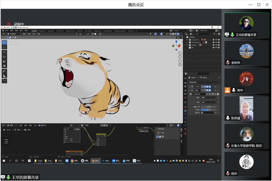The image size is (272, 181).
Task: Pin the properties panel context
Action: coord(219,78)
